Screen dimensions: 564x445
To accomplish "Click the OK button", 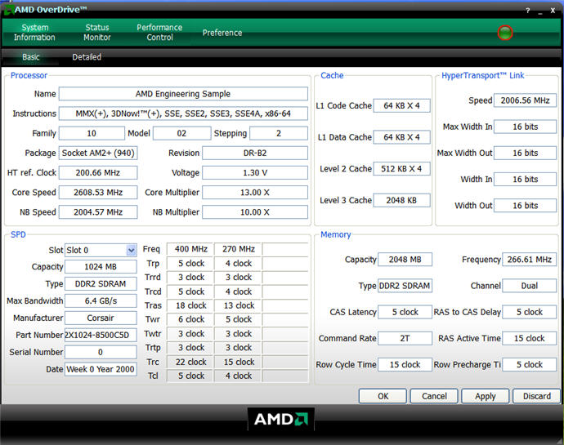I will pos(383,396).
